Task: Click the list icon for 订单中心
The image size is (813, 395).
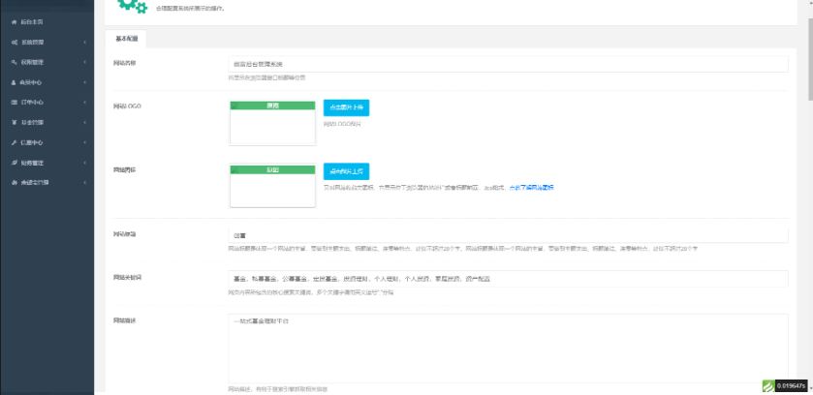Action: pos(14,103)
